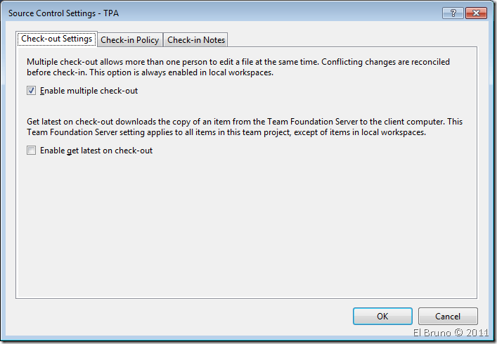
Task: Close the Source Control Settings dialog
Action: [474, 13]
